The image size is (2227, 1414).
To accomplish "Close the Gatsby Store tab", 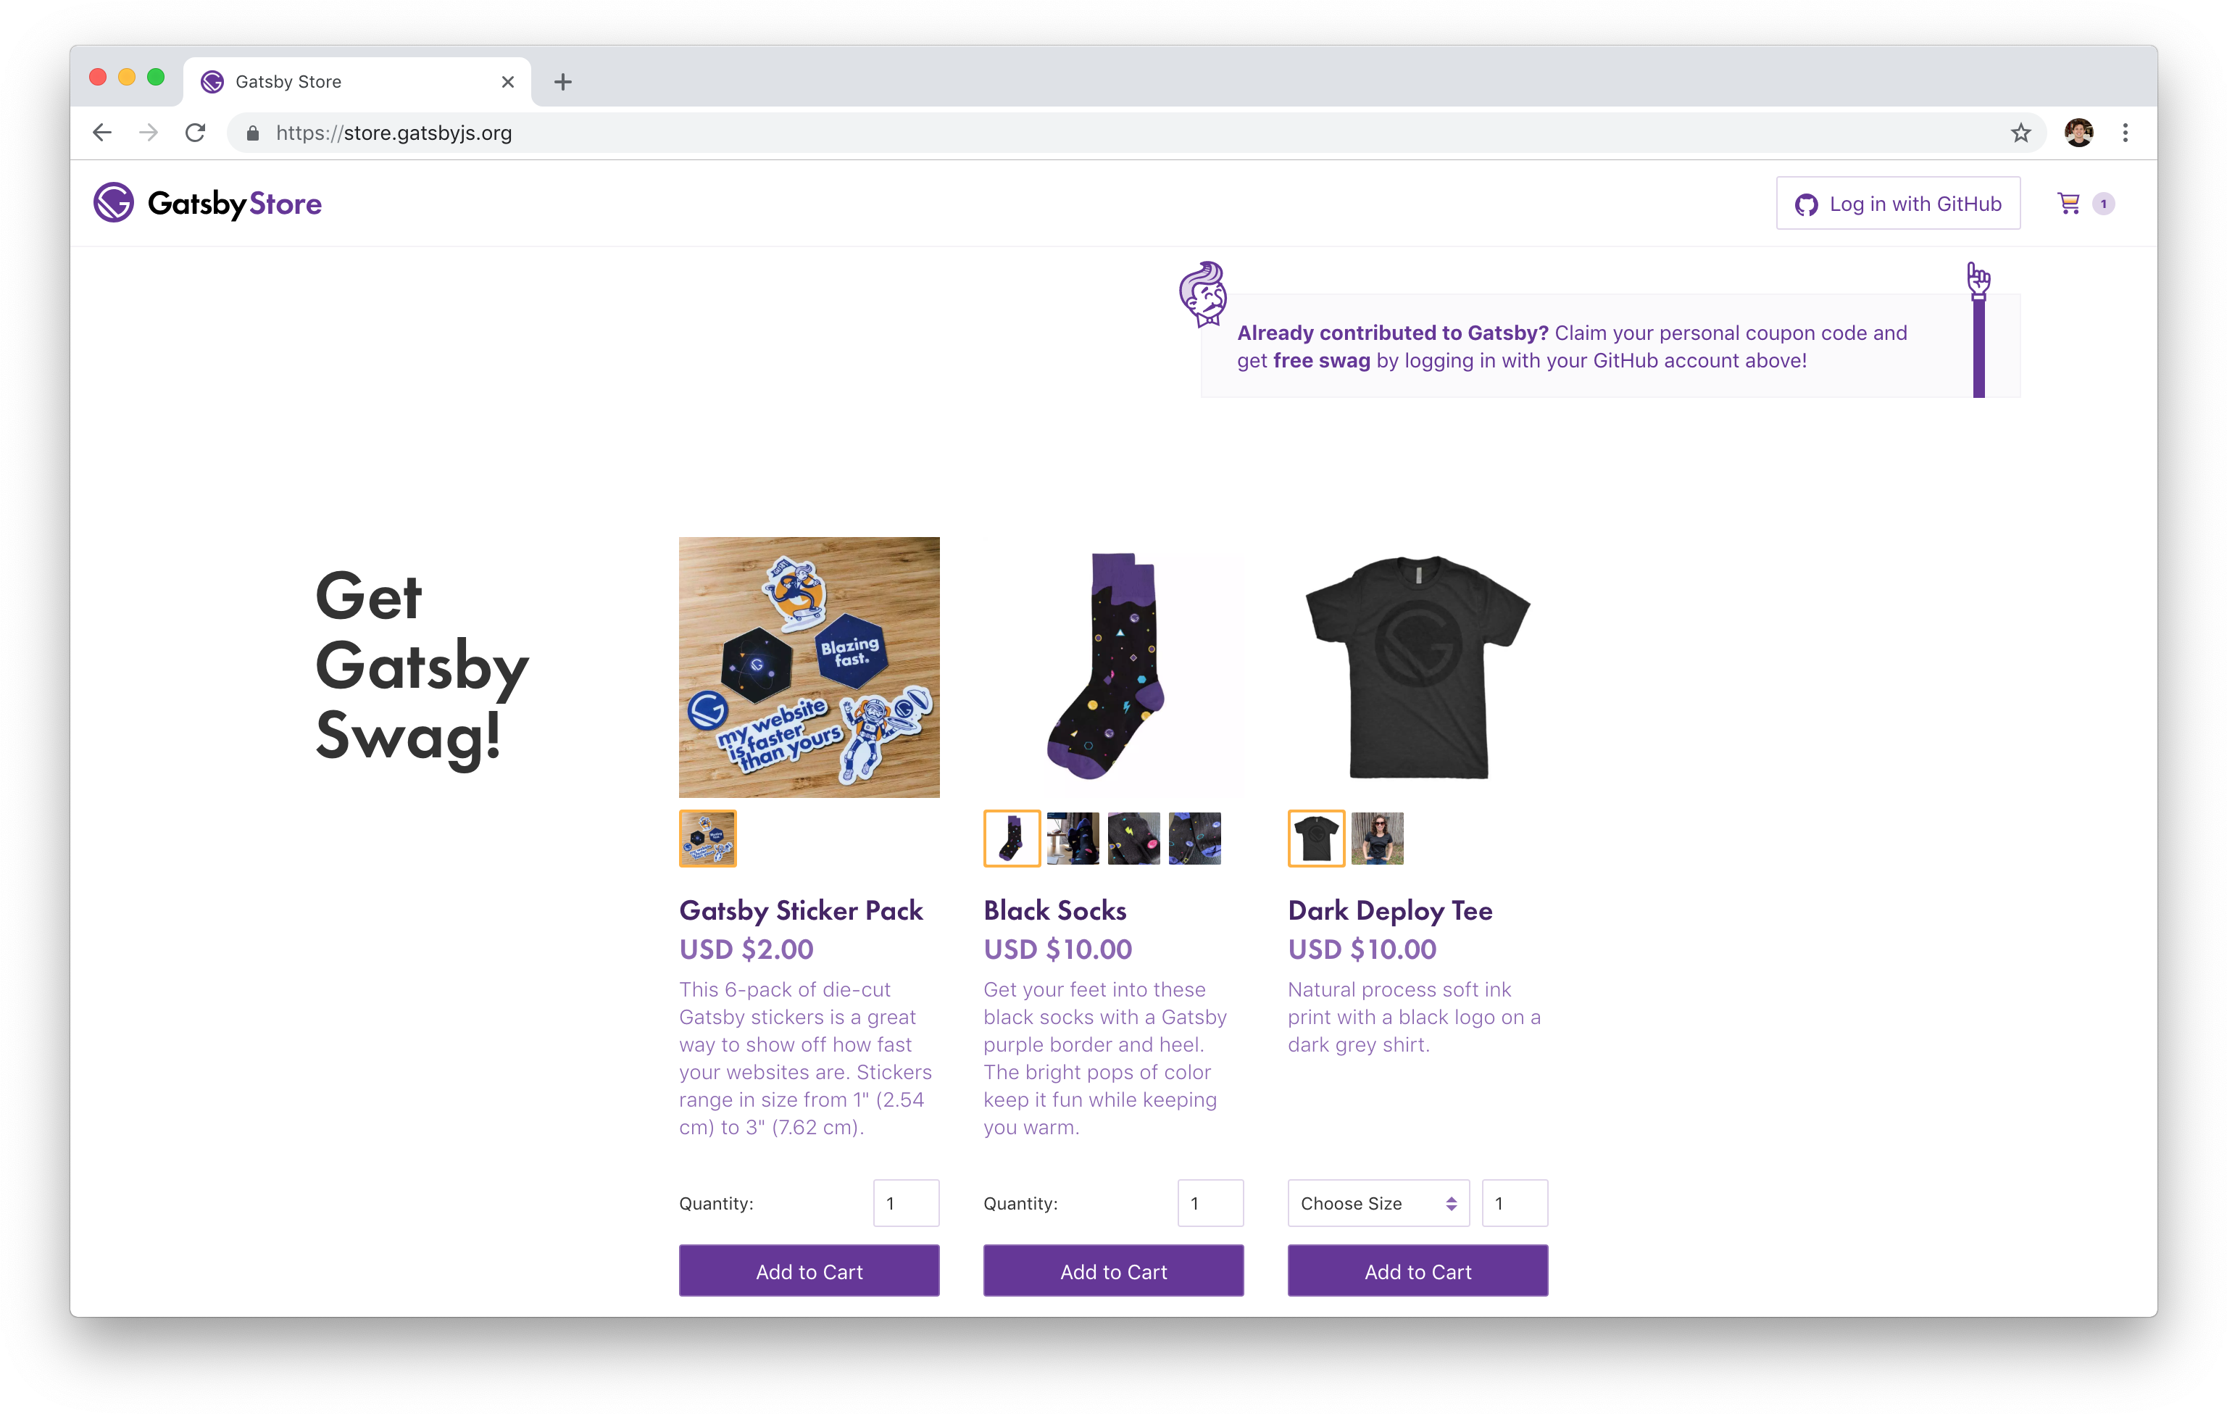I will coord(508,83).
